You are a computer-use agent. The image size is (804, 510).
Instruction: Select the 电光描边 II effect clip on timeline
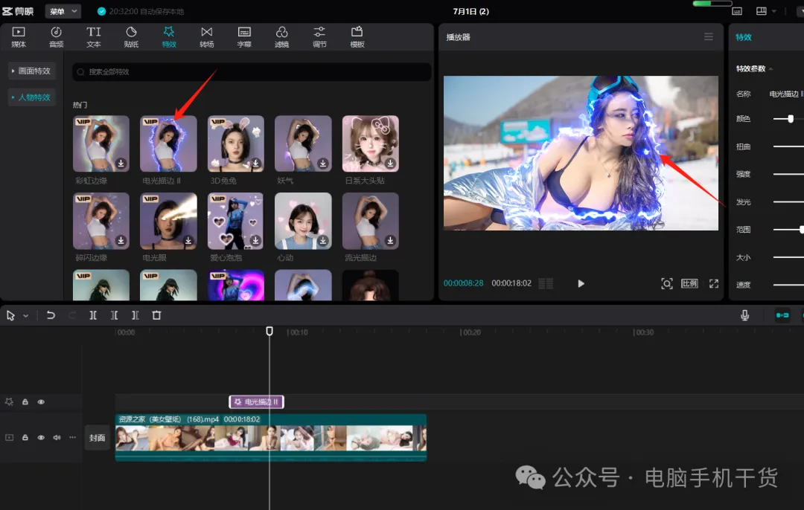(x=256, y=402)
